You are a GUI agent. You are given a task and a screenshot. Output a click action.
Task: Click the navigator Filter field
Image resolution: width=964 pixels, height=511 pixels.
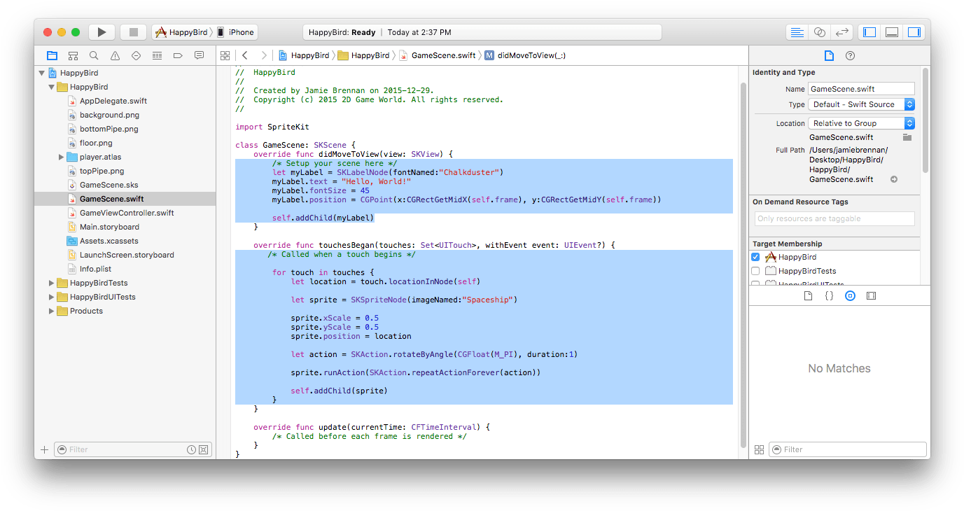(119, 449)
